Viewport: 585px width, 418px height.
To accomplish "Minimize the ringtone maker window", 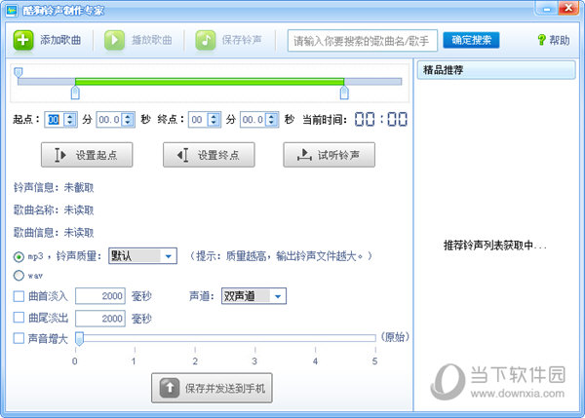I will coord(547,9).
